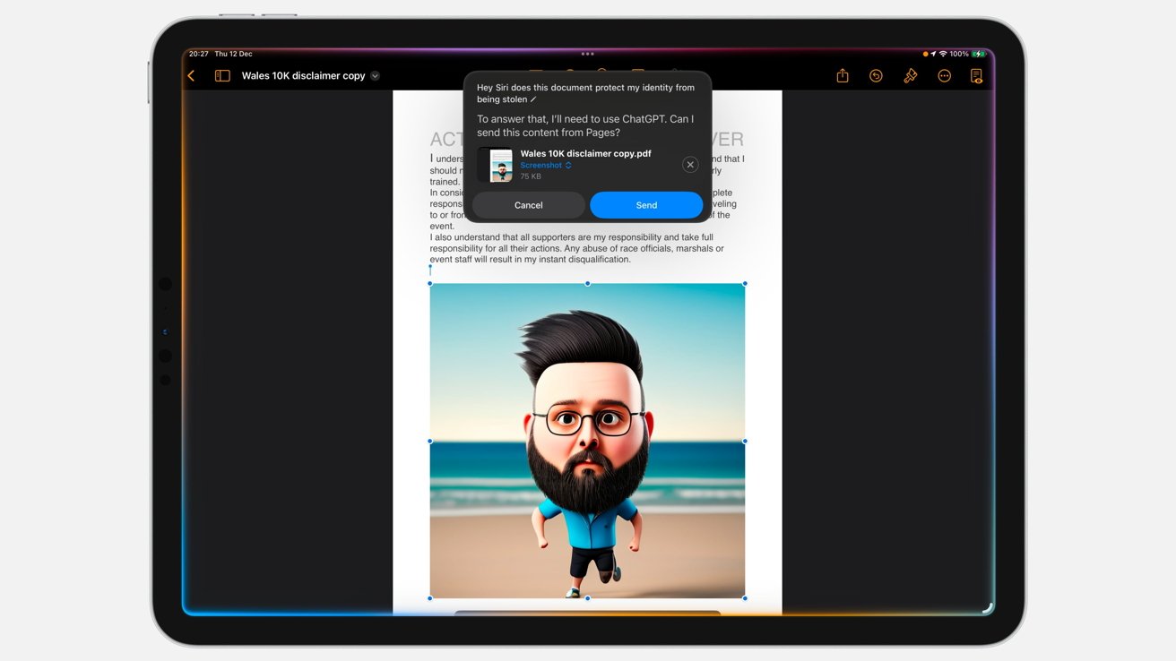Image resolution: width=1176 pixels, height=661 pixels.
Task: Click the "75 KB" file size text
Action: click(531, 176)
